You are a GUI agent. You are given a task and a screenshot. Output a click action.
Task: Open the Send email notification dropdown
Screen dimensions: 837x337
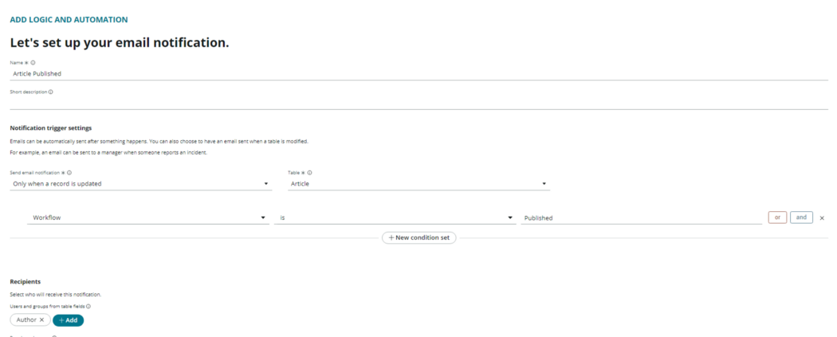point(141,183)
